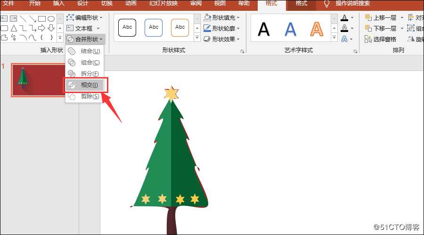Click the Text Fill letter A icon
Viewport: 424px width, 235px height.
click(x=344, y=18)
